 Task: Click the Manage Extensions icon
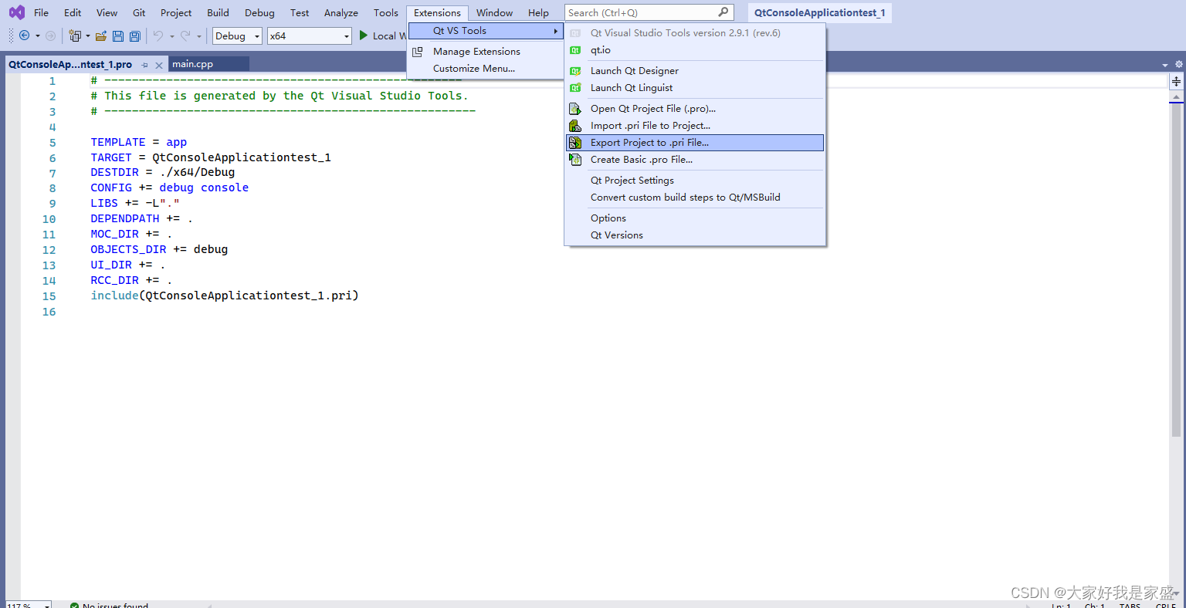tap(418, 52)
